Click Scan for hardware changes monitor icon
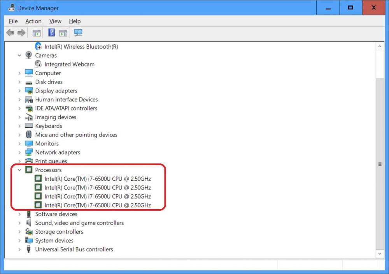Image resolution: width=389 pixels, height=274 pixels. (78, 33)
